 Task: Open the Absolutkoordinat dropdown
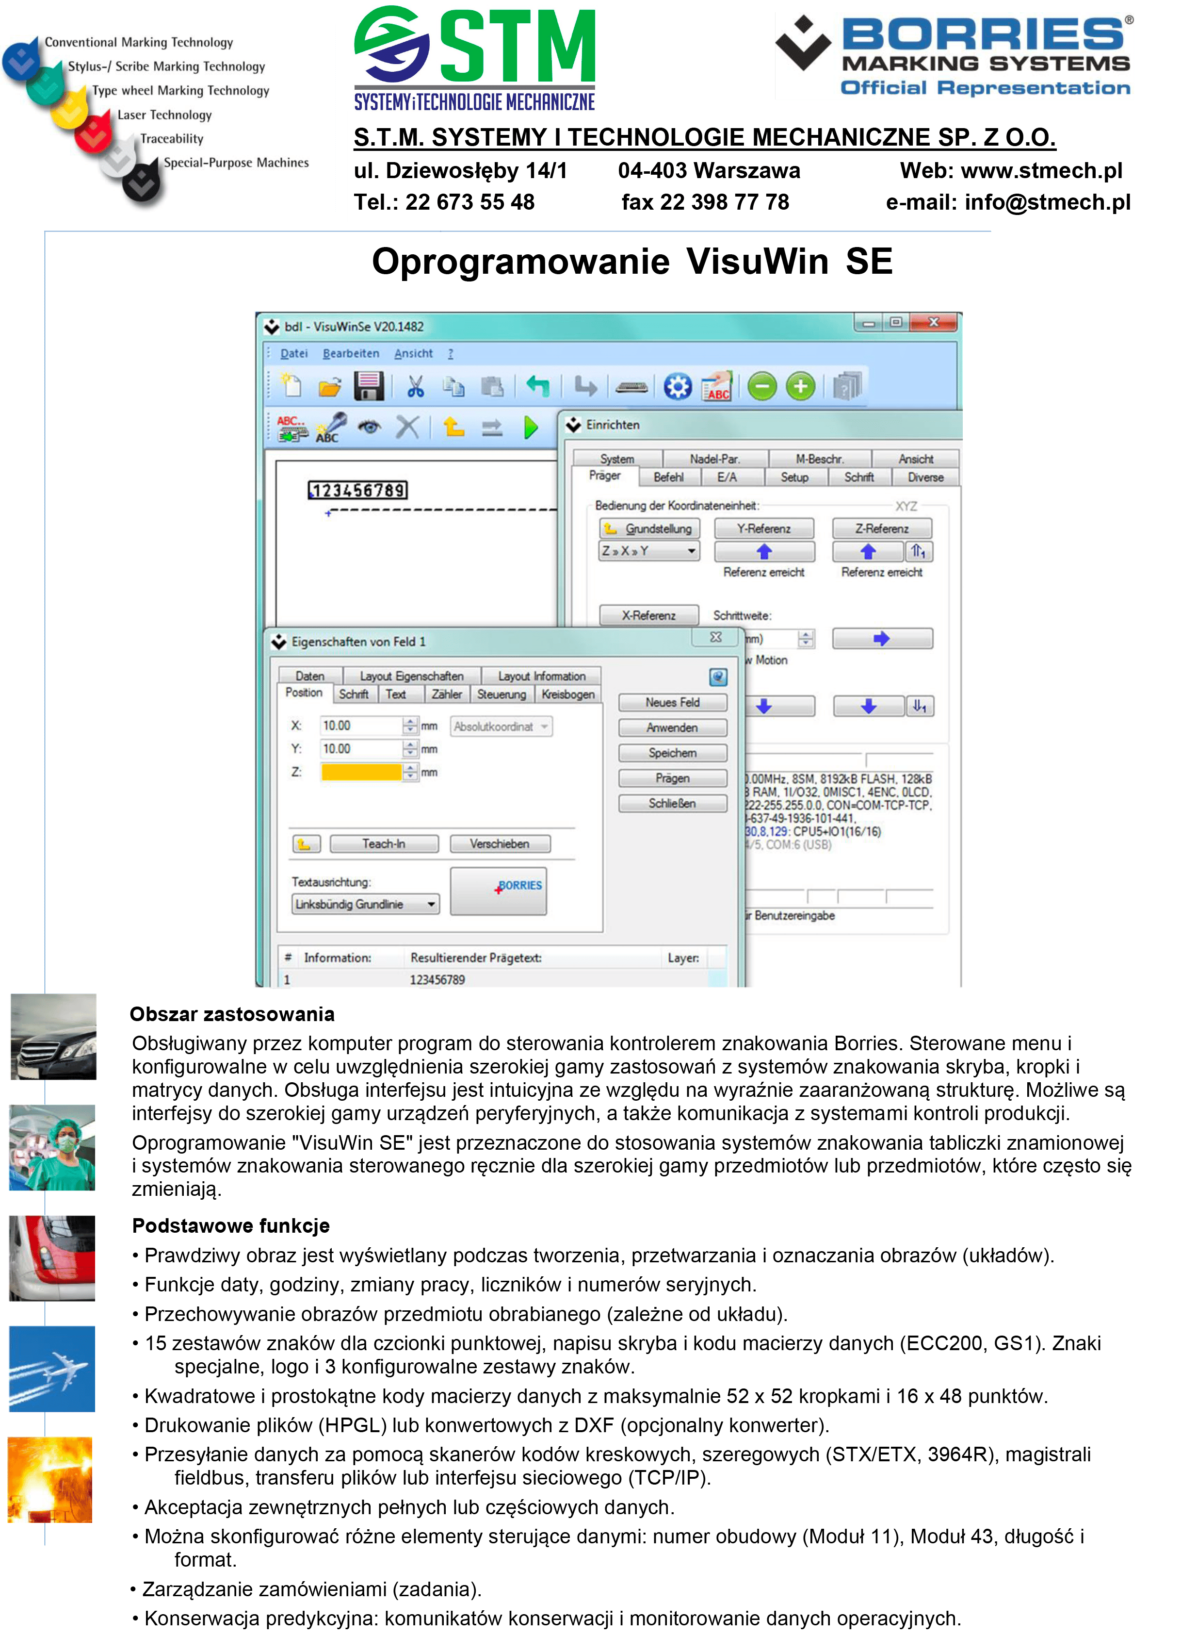(x=501, y=727)
